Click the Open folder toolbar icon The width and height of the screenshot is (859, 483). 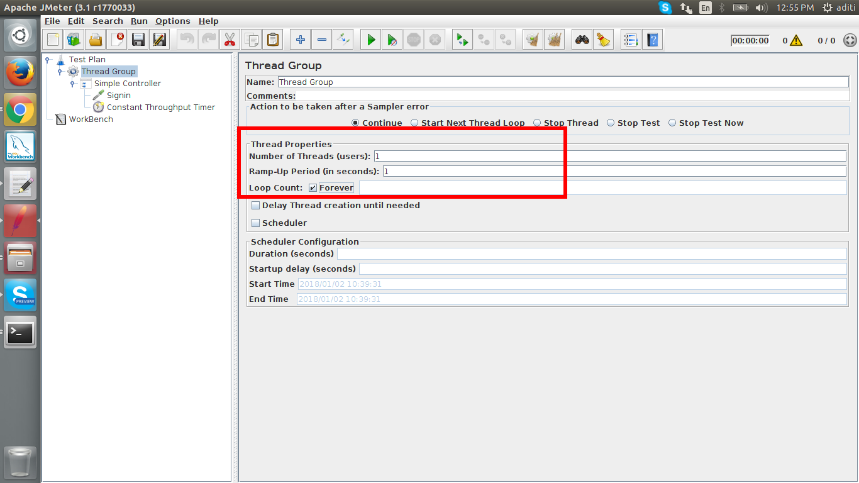coord(96,40)
